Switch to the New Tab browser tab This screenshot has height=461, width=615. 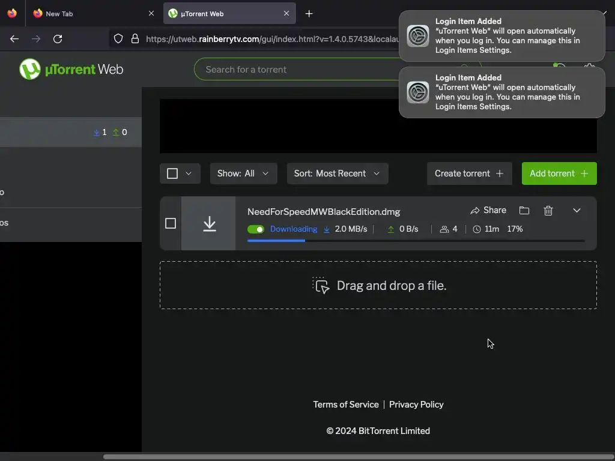pyautogui.click(x=93, y=14)
